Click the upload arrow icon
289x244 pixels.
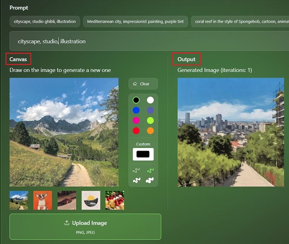pos(67,223)
